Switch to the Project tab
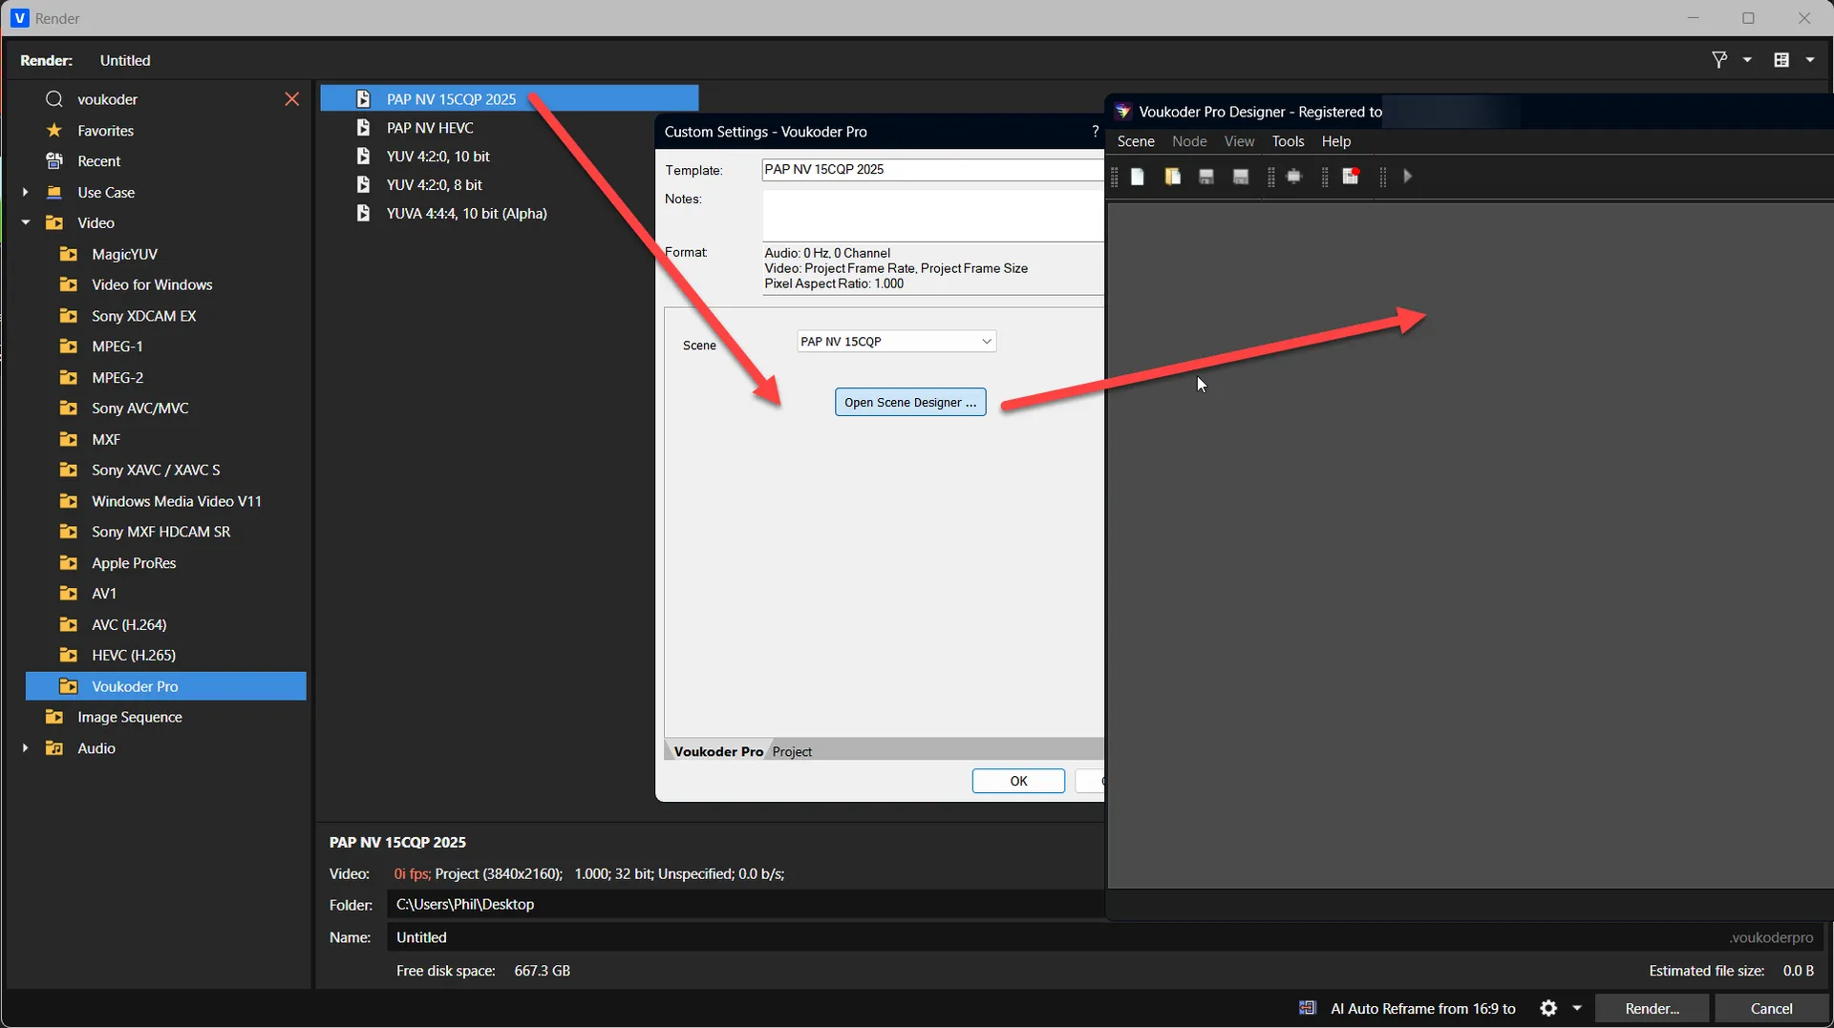This screenshot has width=1834, height=1028. 792,751
